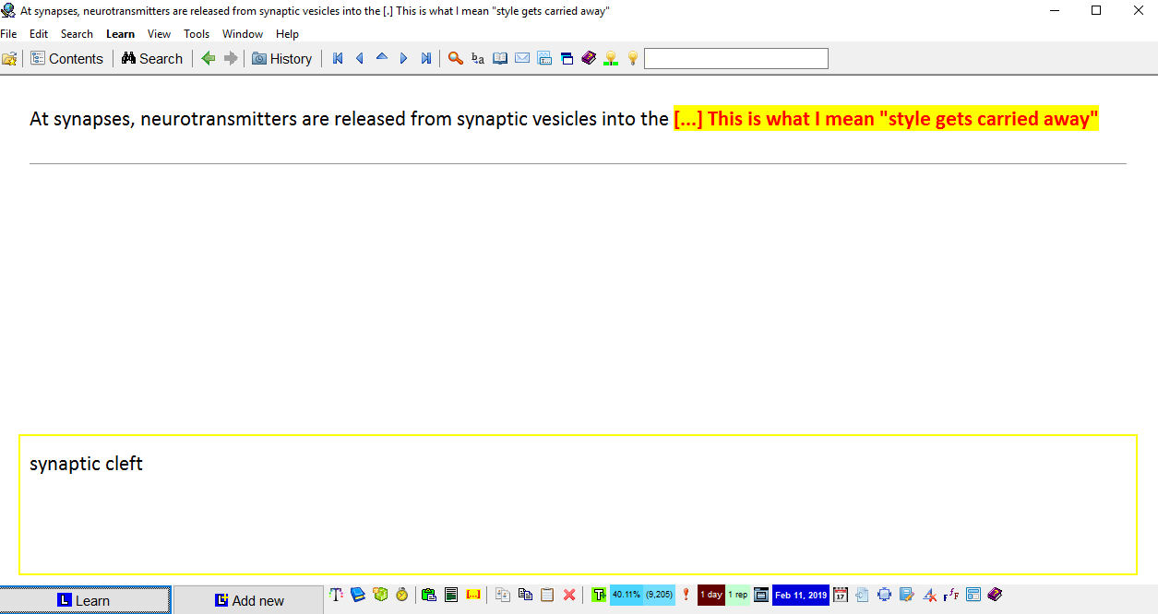The image size is (1158, 614).
Task: Click the purple book icon in the top toolbar
Action: coord(589,58)
